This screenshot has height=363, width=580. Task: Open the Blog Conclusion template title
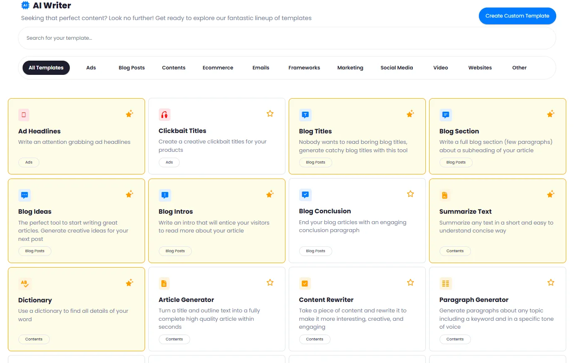pos(325,211)
